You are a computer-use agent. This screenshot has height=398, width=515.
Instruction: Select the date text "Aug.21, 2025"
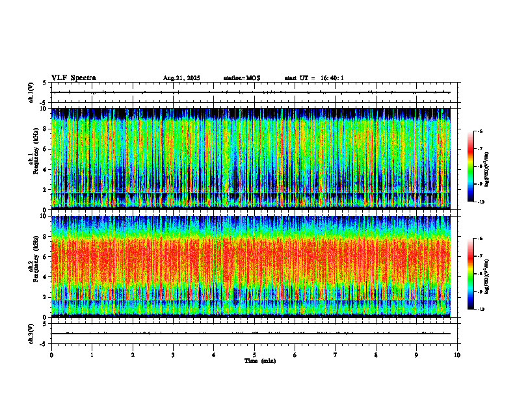[181, 78]
